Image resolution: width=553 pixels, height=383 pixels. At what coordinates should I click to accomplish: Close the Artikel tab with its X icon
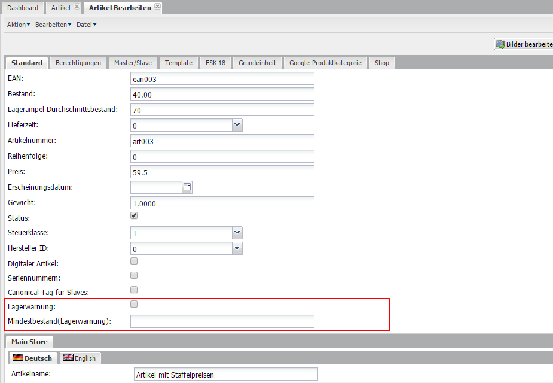pos(77,7)
